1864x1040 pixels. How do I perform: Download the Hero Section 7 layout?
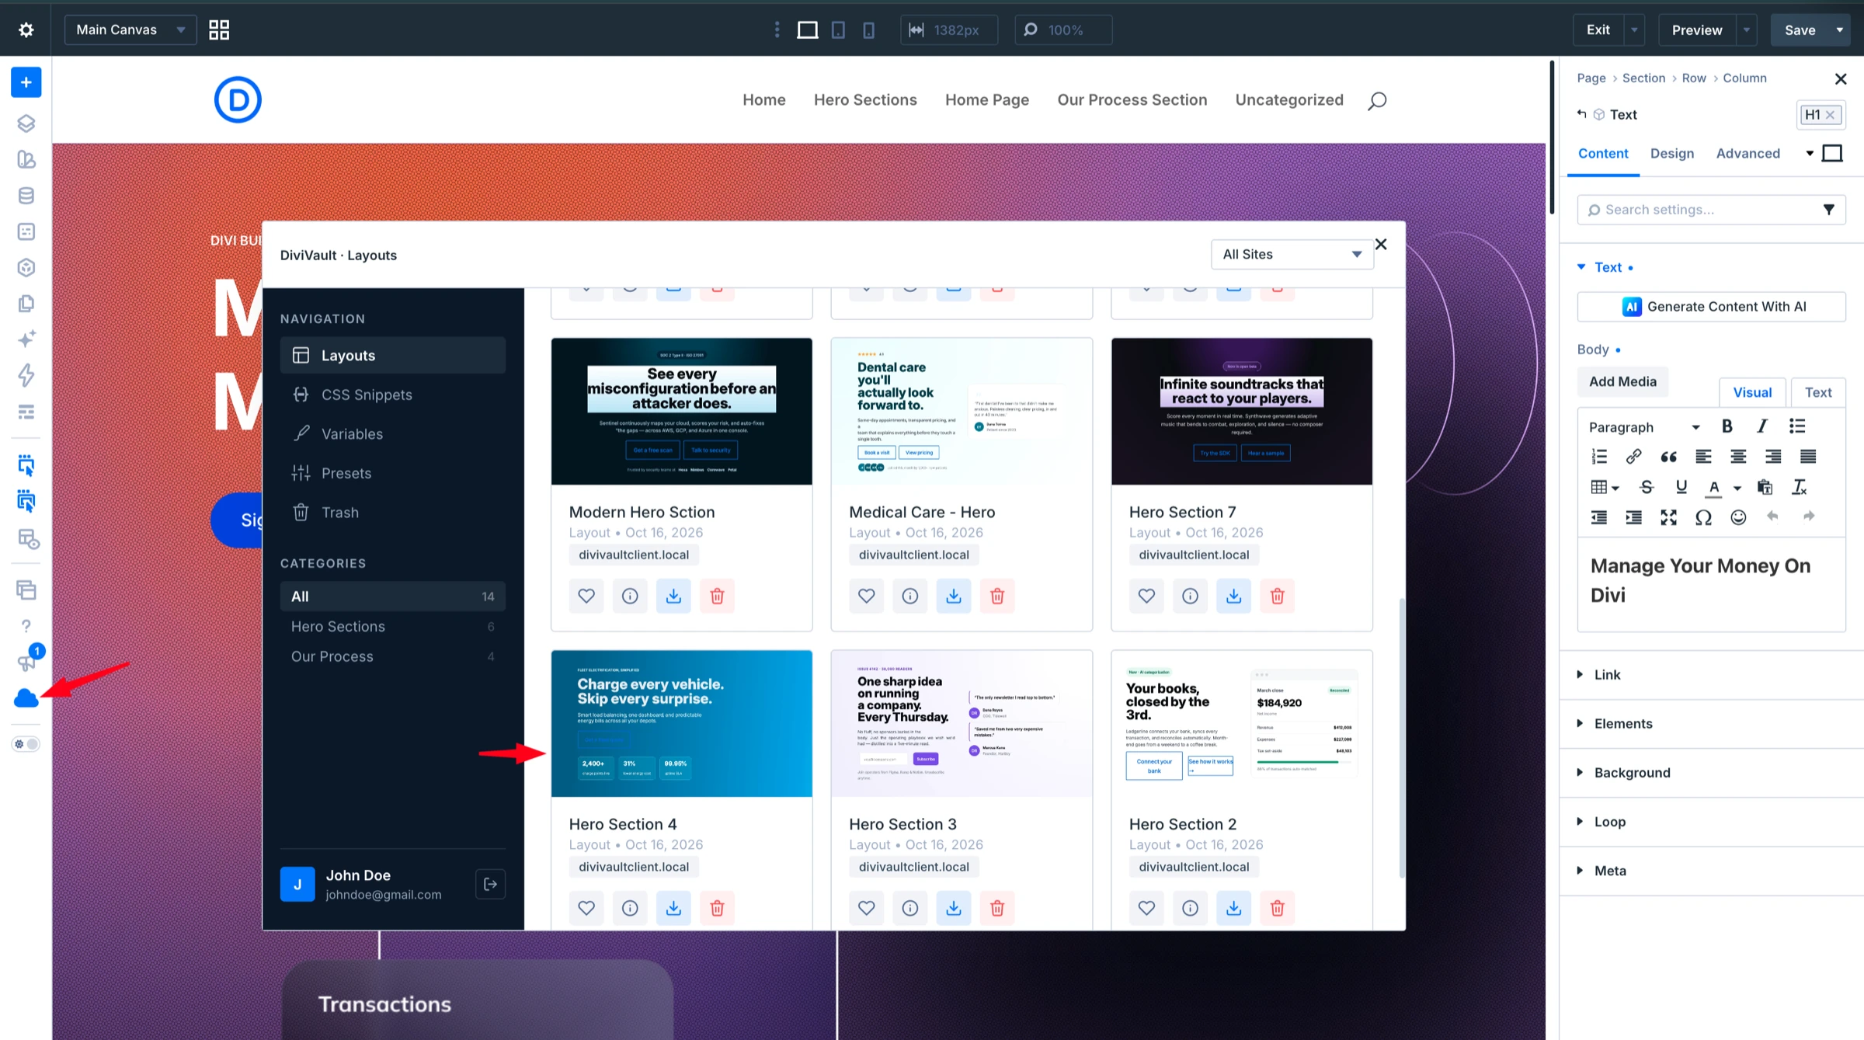coord(1233,596)
